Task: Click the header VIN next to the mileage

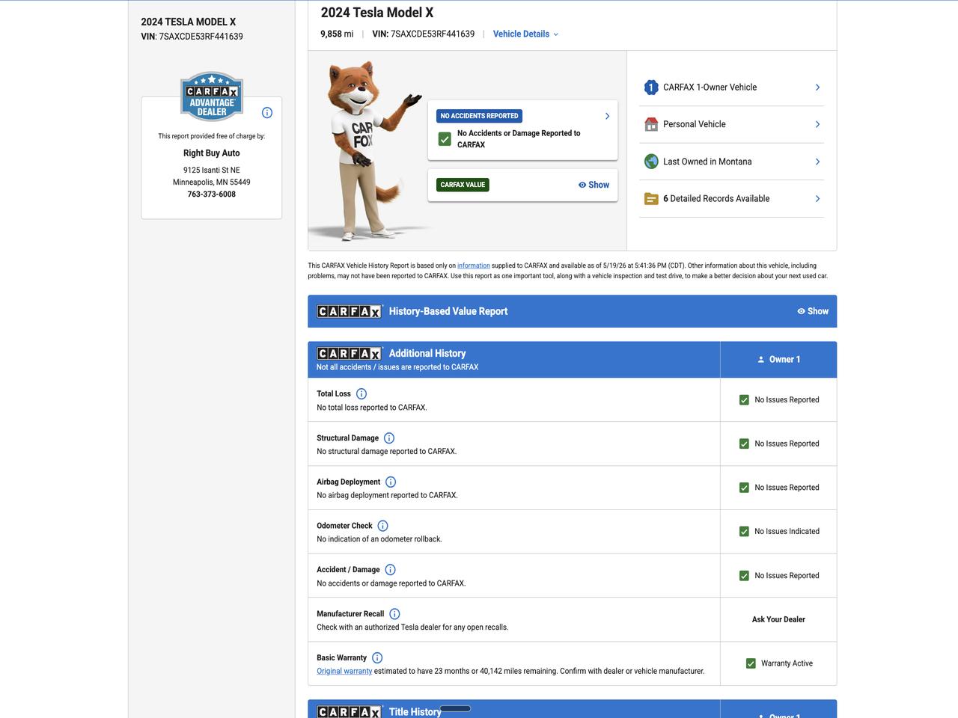Action: coord(423,34)
